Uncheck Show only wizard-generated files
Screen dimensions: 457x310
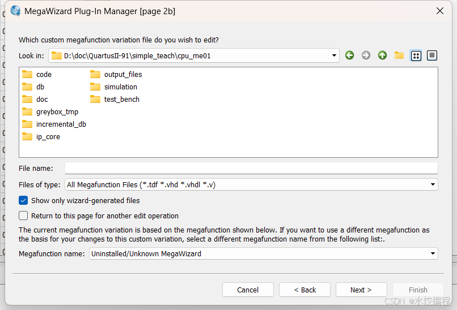coord(23,200)
